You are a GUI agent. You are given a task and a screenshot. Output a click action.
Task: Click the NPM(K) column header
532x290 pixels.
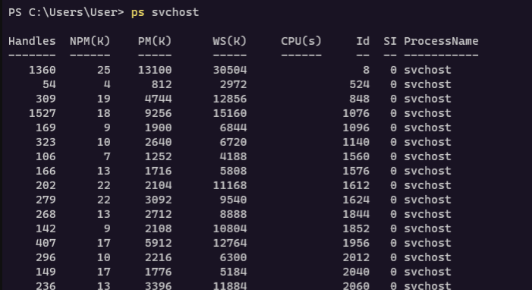pos(90,41)
